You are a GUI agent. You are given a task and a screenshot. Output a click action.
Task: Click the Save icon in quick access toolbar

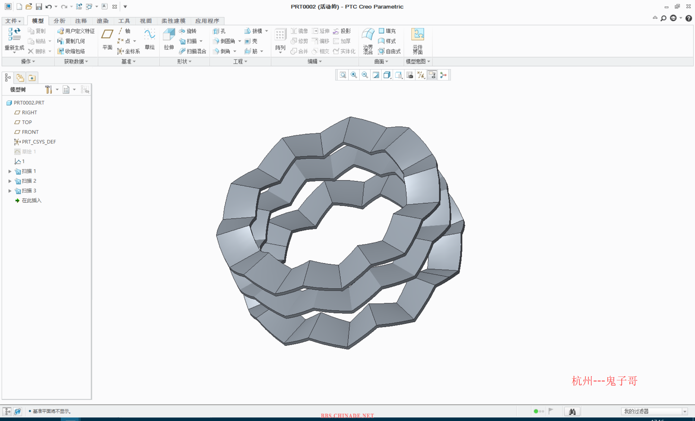39,7
